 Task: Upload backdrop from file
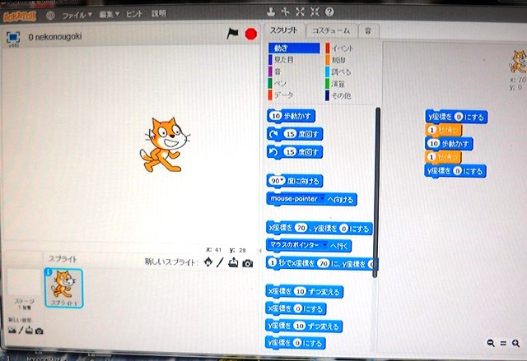point(30,331)
